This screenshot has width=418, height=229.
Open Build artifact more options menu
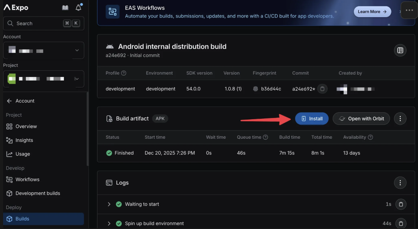400,119
